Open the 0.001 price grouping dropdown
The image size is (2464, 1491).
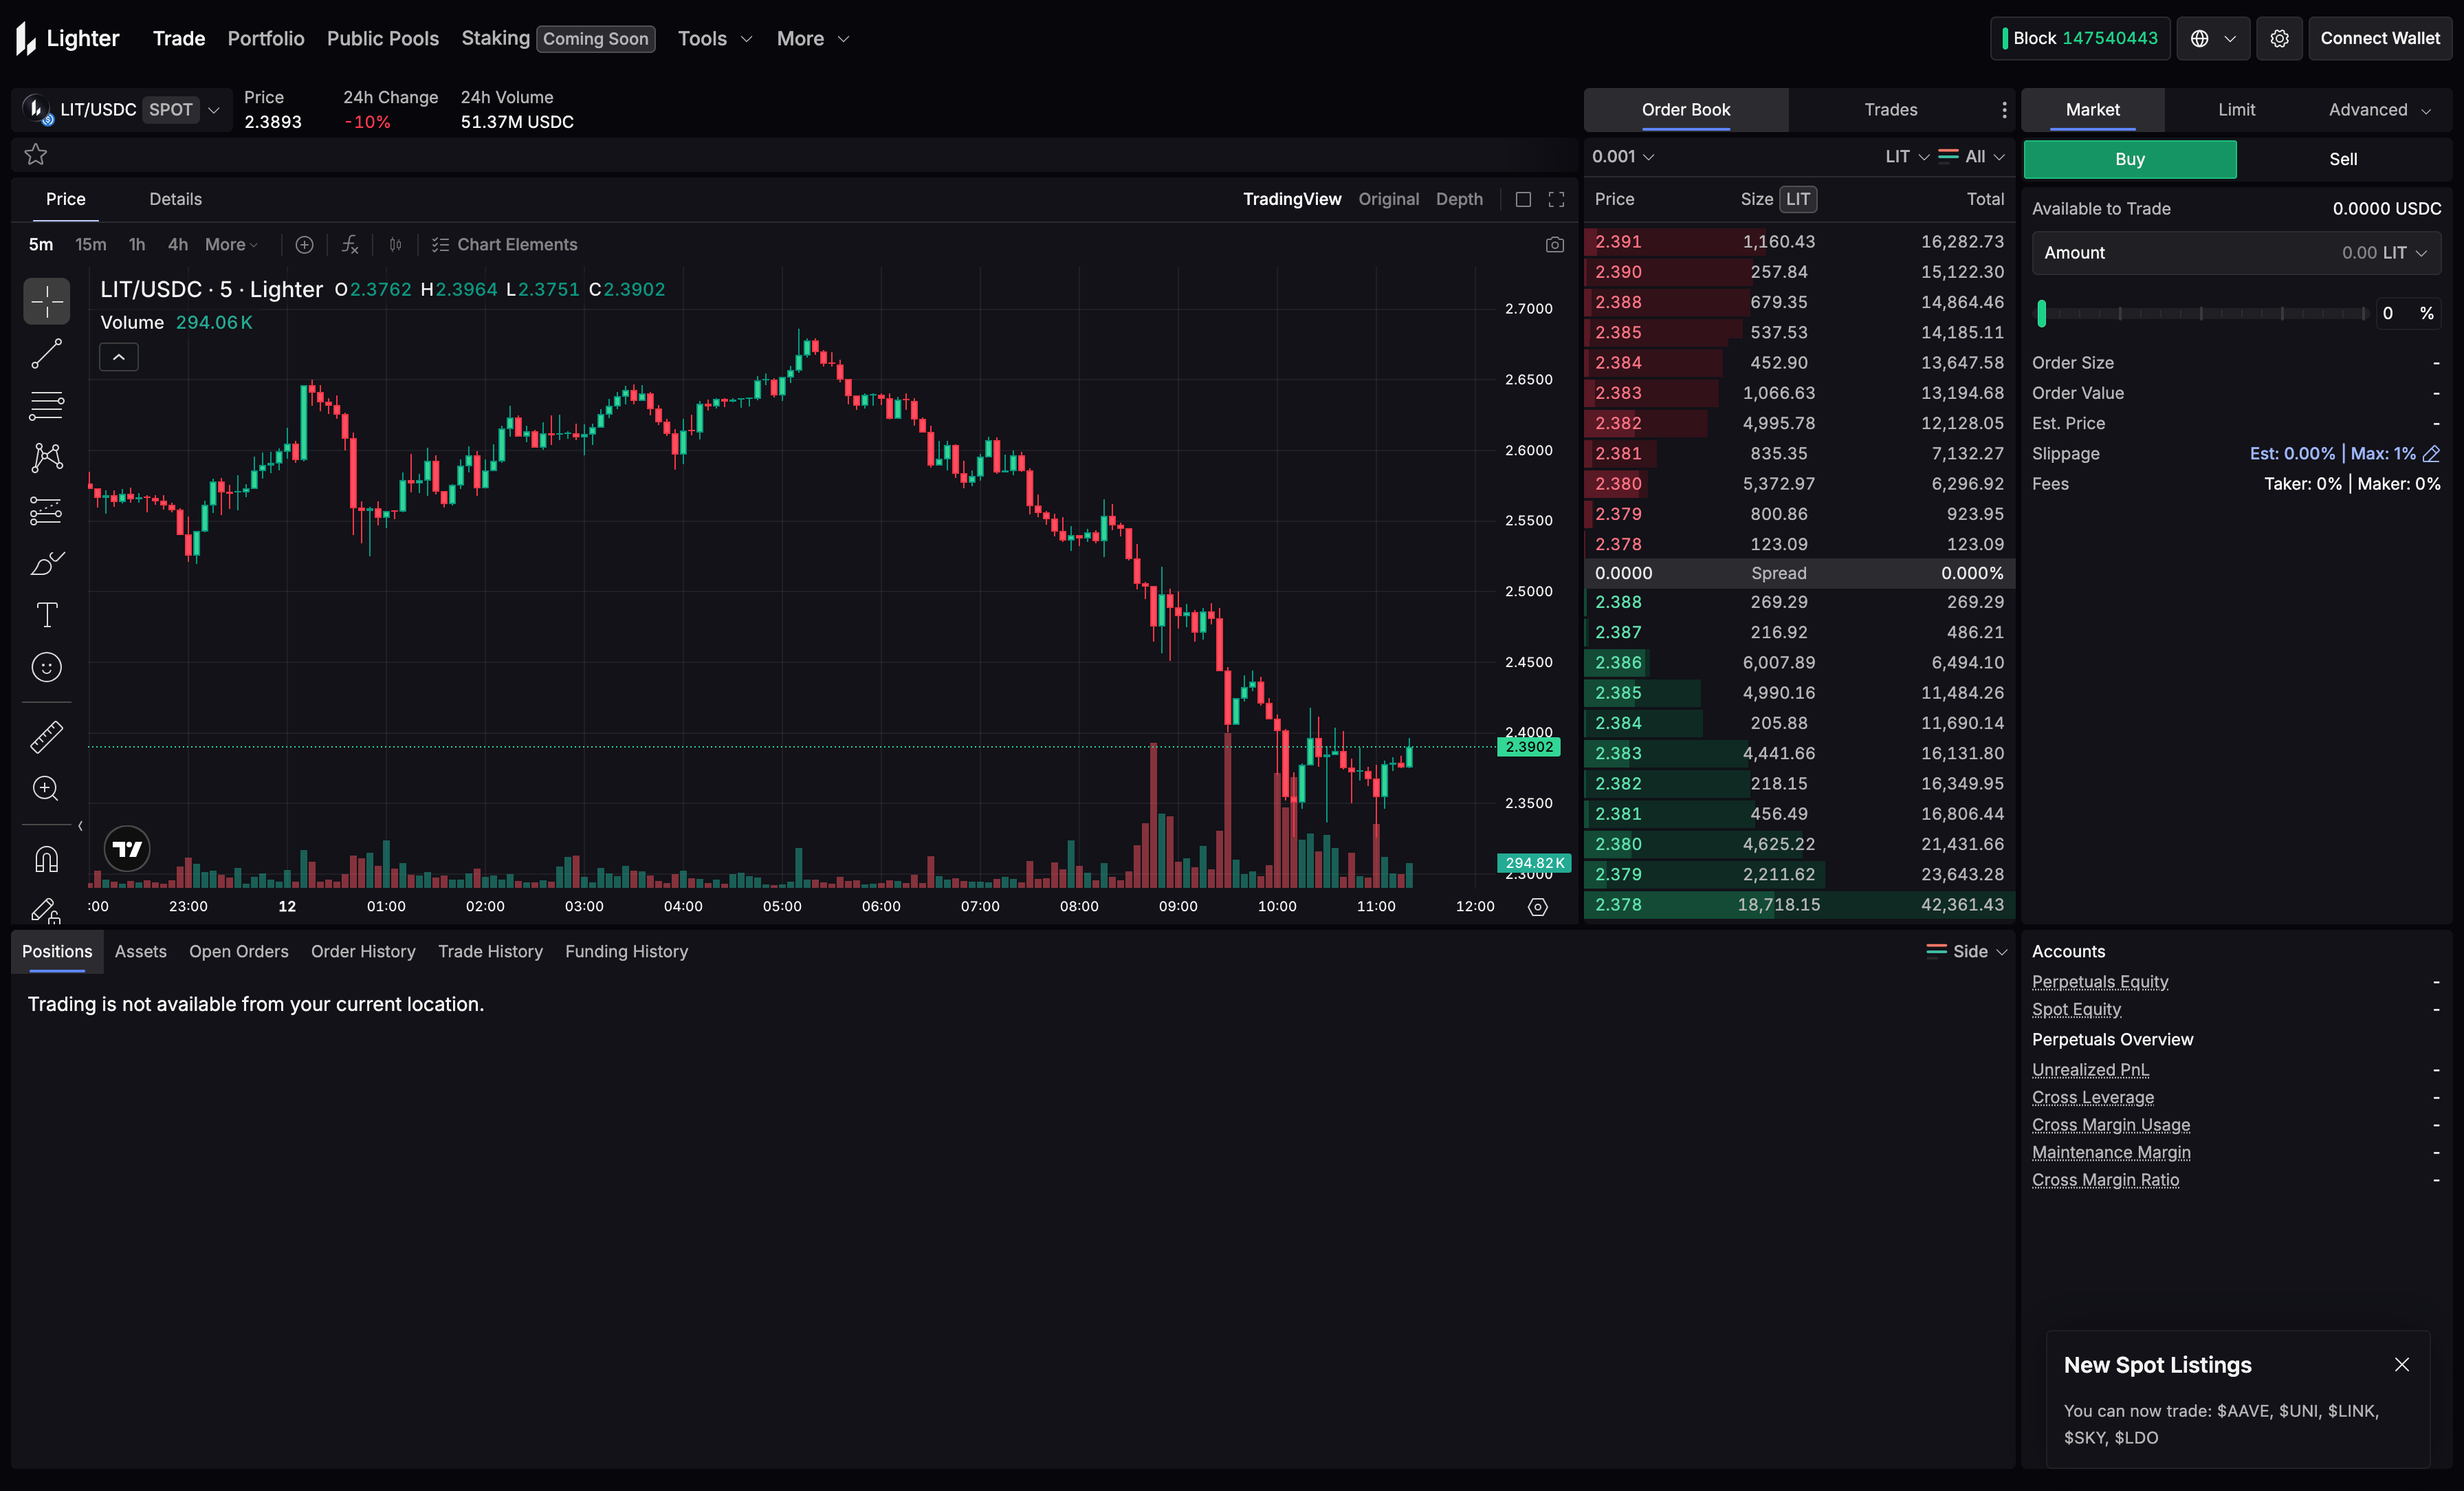click(1622, 156)
